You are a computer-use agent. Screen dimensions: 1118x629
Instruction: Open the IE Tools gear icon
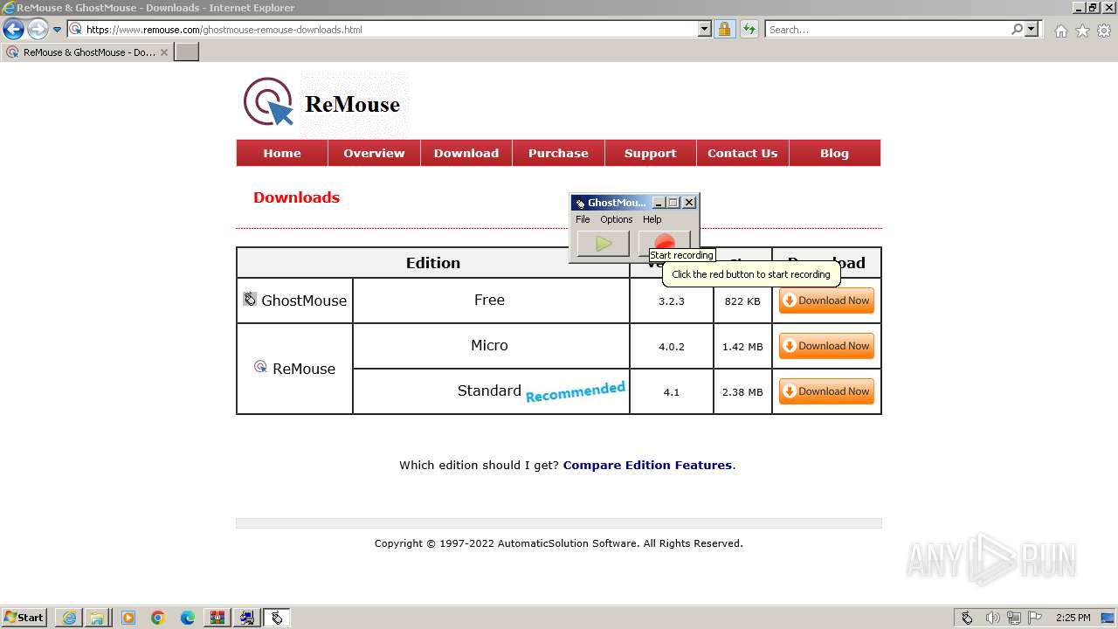tap(1104, 31)
